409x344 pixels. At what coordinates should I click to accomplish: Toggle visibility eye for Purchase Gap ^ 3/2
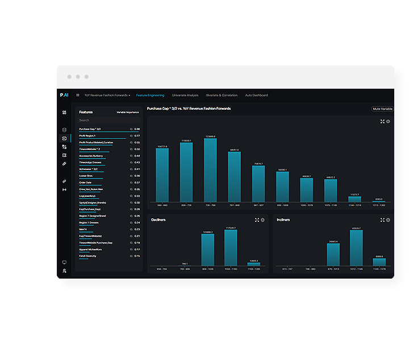pos(131,129)
